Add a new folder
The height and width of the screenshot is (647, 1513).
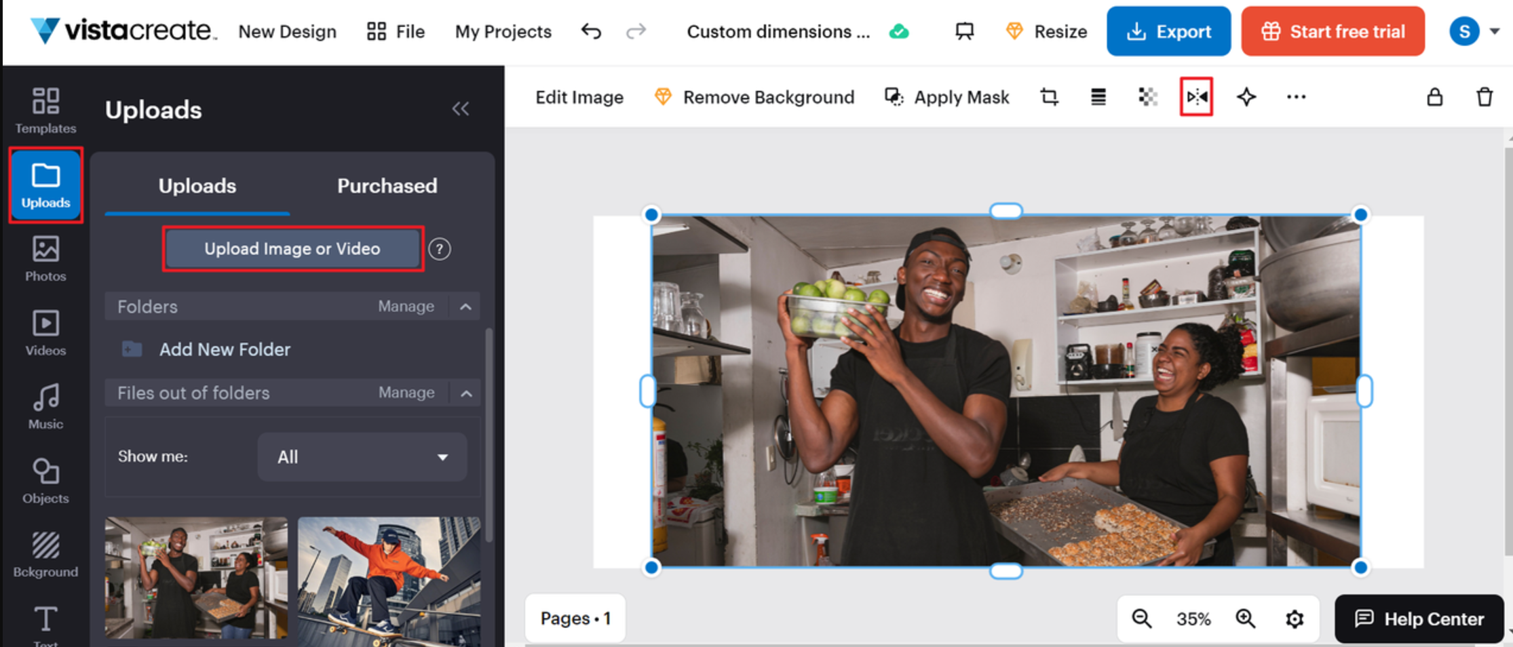coord(206,349)
